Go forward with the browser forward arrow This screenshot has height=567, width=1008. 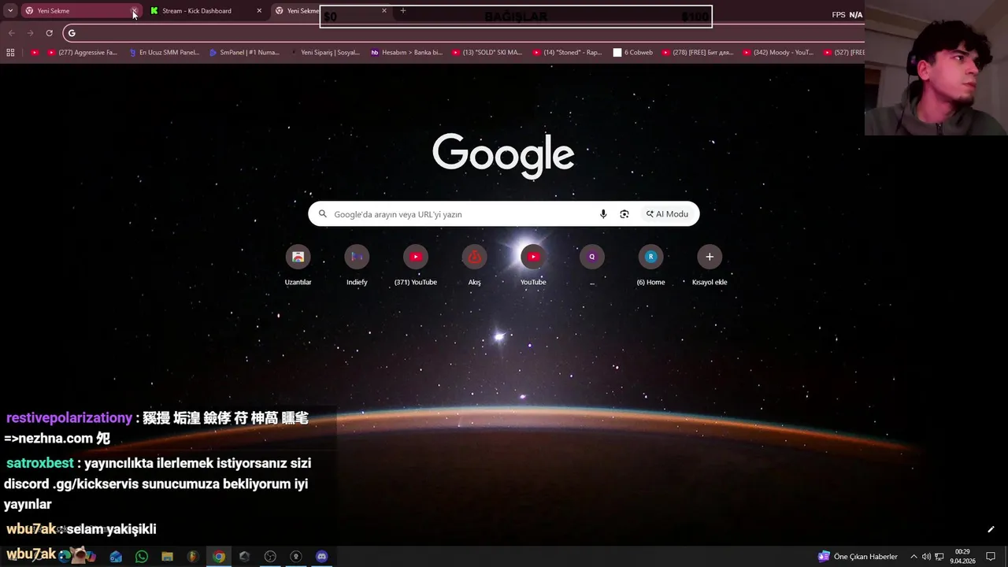[x=30, y=33]
